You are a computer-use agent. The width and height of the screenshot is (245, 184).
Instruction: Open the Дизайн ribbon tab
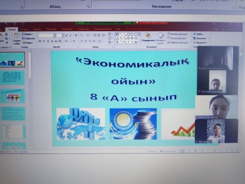click(37, 29)
